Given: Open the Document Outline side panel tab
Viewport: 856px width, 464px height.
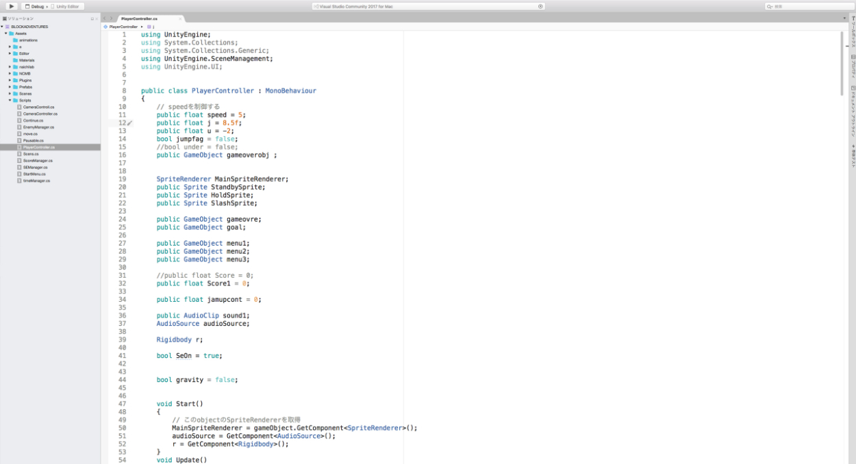Looking at the screenshot, I should tap(853, 109).
